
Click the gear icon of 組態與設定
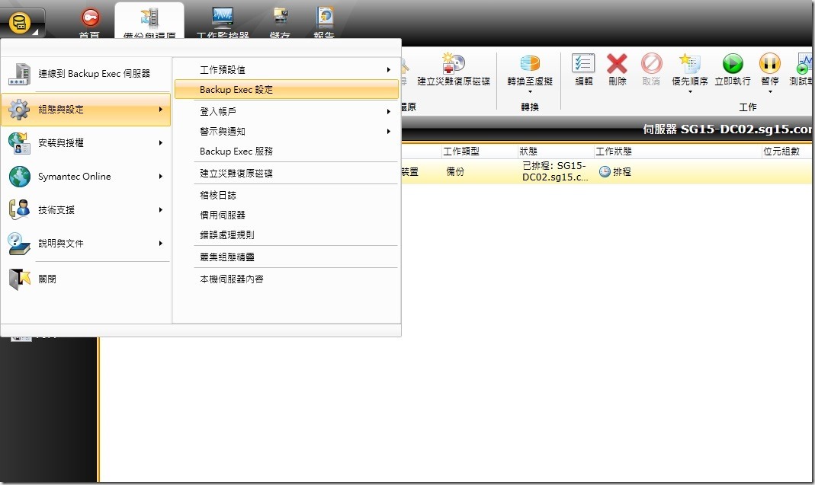click(x=19, y=110)
